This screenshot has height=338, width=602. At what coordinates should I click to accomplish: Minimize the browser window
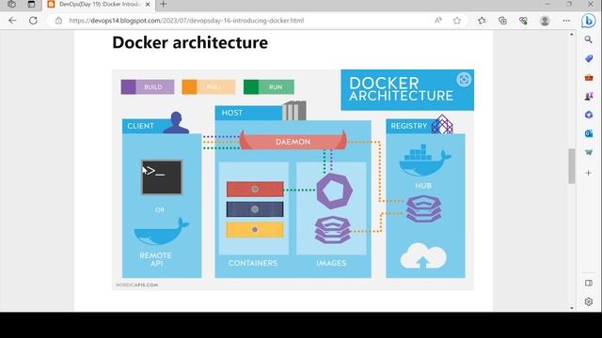[547, 4]
